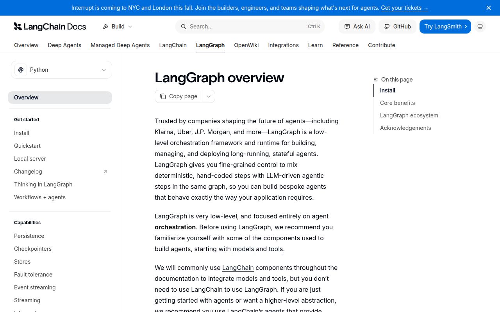500x312 pixels.
Task: Click the GitHub octocat icon
Action: click(x=387, y=27)
